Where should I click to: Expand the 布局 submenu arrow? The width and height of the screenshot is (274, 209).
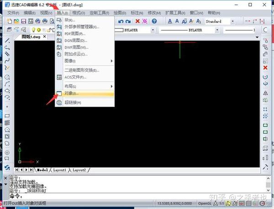111,86
